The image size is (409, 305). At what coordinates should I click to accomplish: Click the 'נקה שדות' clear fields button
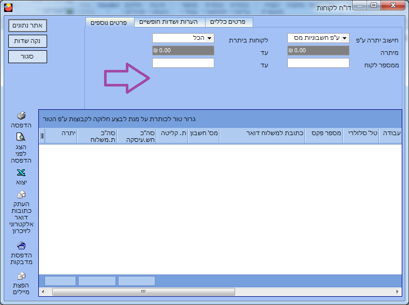tap(27, 41)
